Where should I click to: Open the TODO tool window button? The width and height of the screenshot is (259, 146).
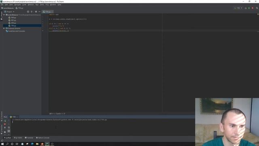click(x=18, y=138)
